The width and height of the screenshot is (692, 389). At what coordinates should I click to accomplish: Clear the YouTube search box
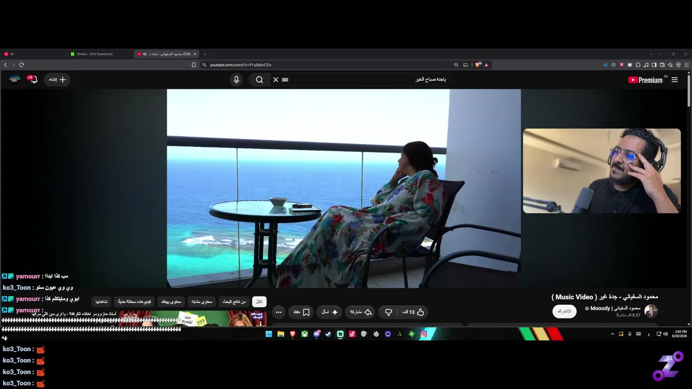[x=276, y=79]
